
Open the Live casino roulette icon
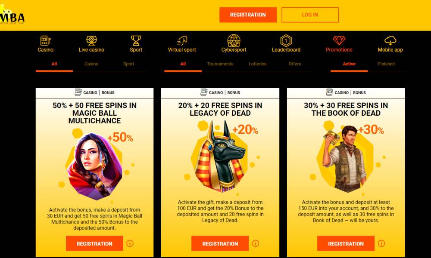[91, 40]
